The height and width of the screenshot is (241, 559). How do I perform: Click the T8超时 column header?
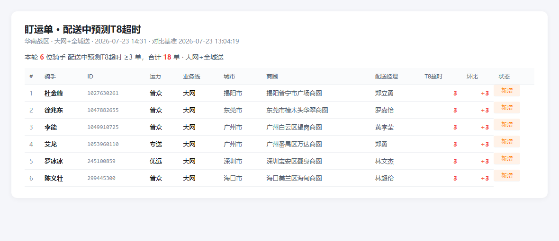pyautogui.click(x=433, y=77)
